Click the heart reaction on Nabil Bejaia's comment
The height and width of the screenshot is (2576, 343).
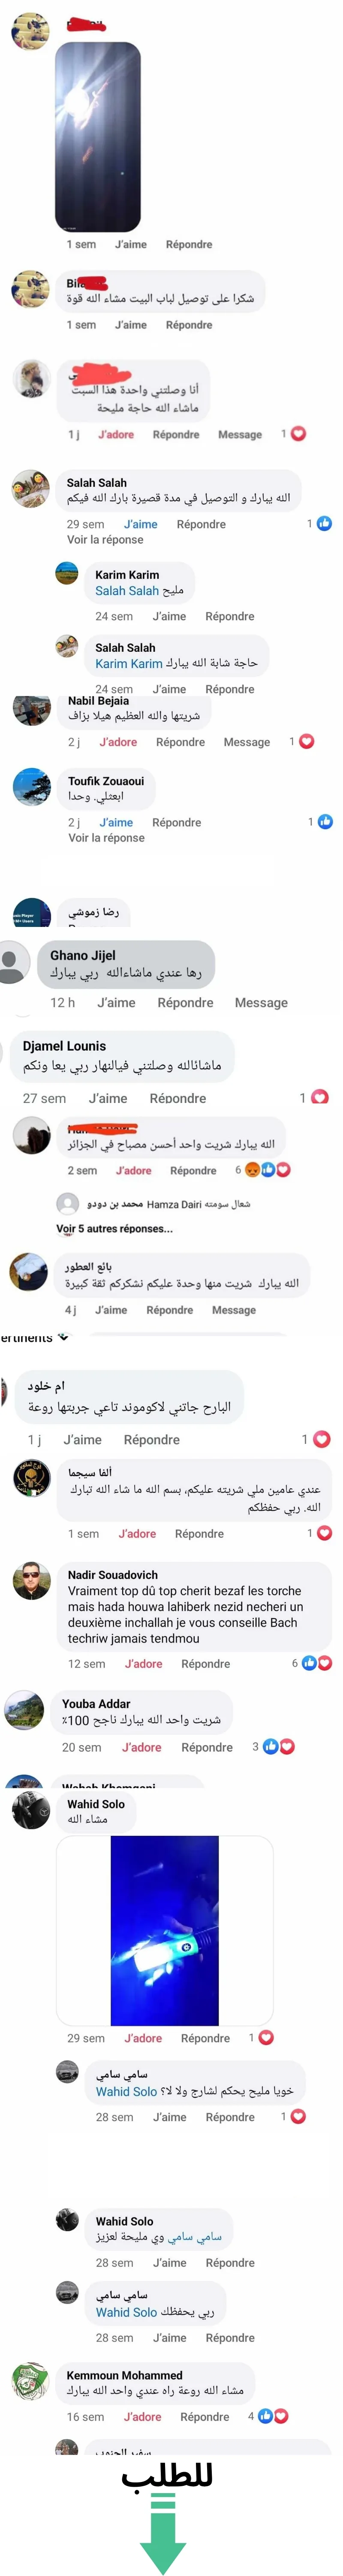(307, 741)
